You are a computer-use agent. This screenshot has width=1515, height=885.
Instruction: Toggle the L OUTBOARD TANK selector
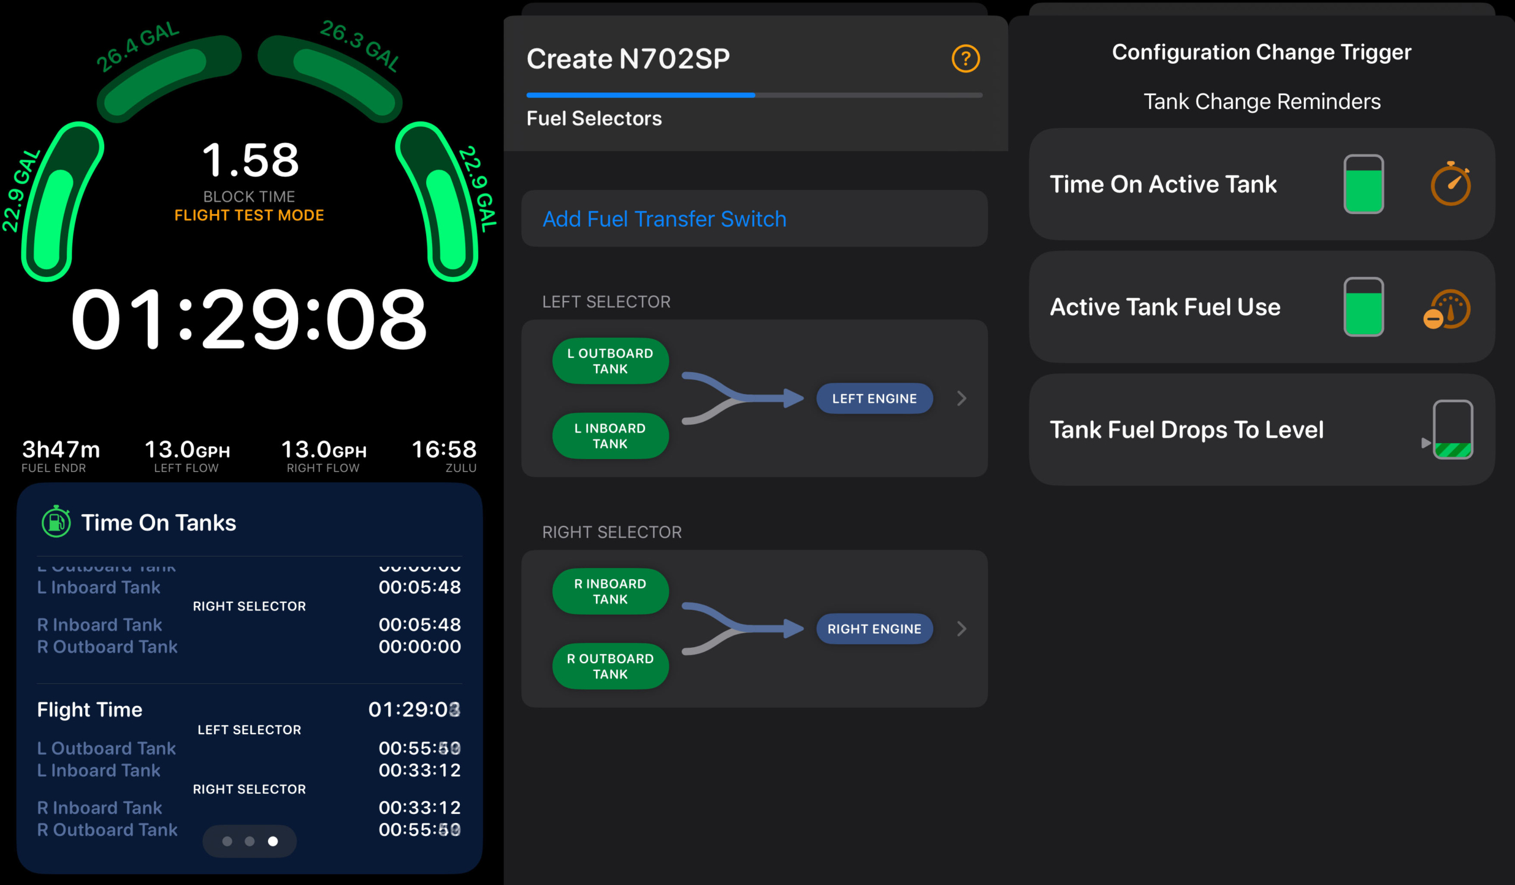coord(610,360)
